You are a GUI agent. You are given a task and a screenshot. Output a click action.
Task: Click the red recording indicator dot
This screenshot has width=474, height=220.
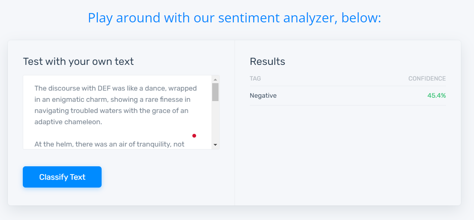pyautogui.click(x=194, y=136)
